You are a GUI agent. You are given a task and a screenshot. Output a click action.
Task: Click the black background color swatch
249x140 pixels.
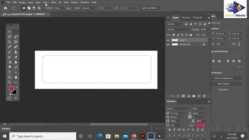pyautogui.click(x=15, y=92)
